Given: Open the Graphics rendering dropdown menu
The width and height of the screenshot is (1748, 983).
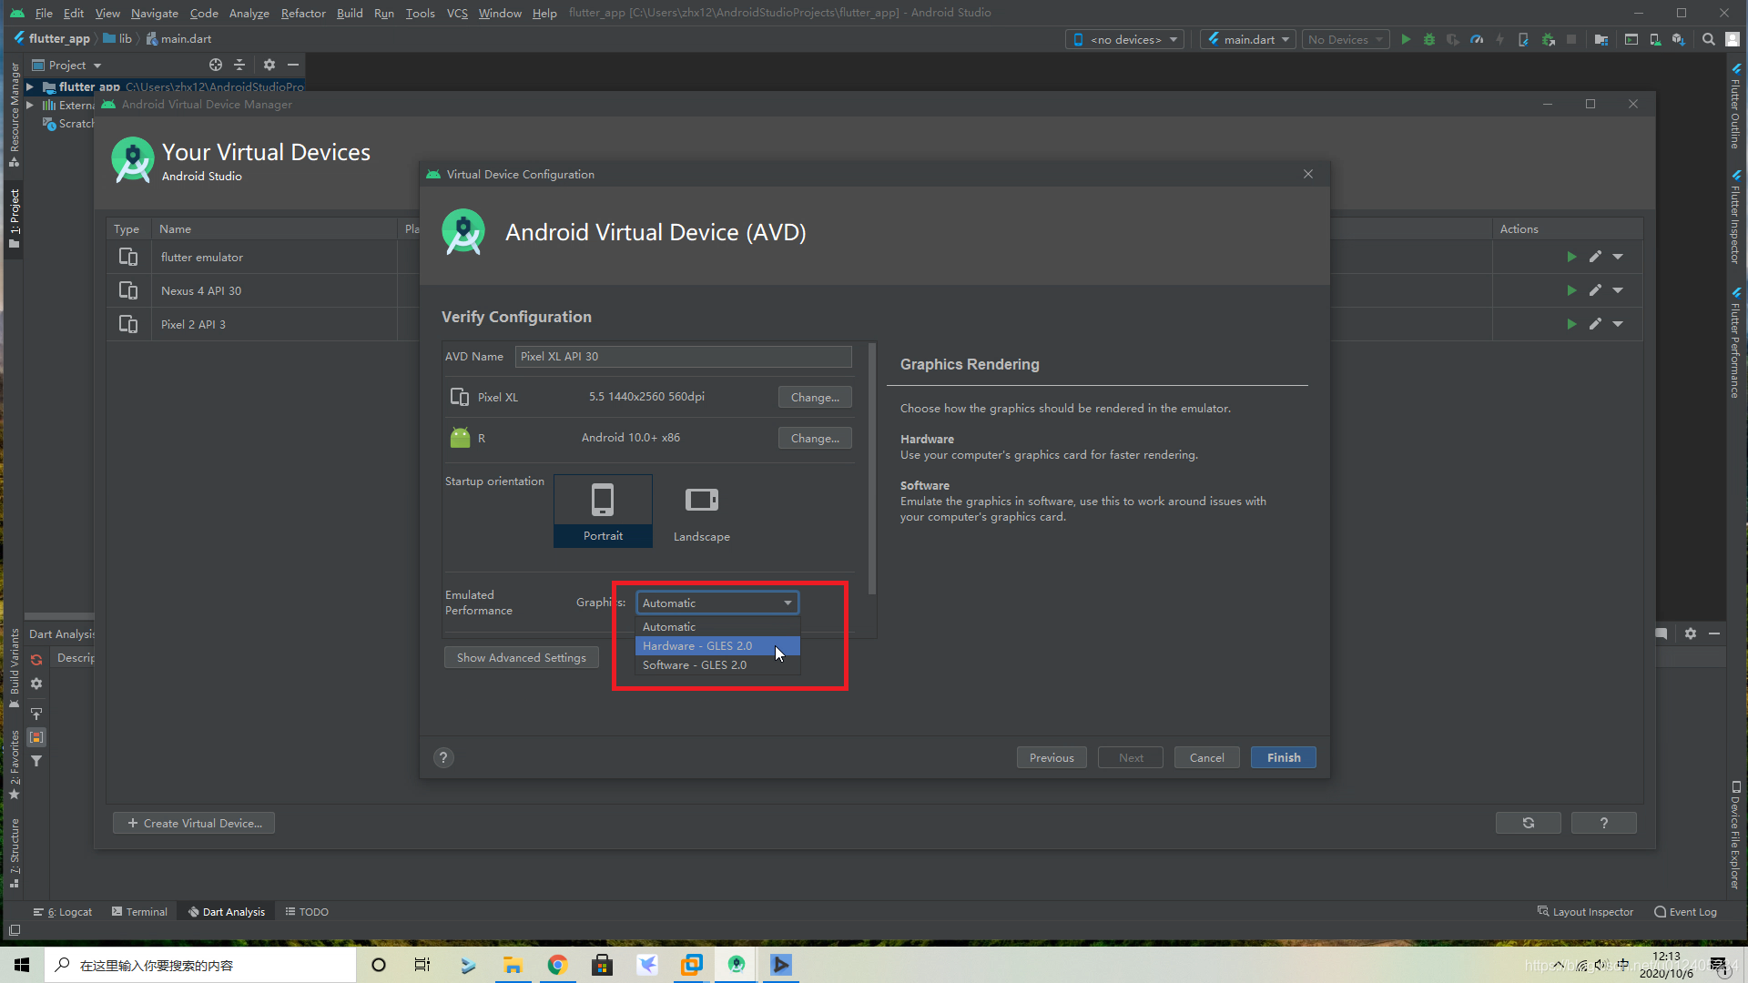Looking at the screenshot, I should coord(716,602).
